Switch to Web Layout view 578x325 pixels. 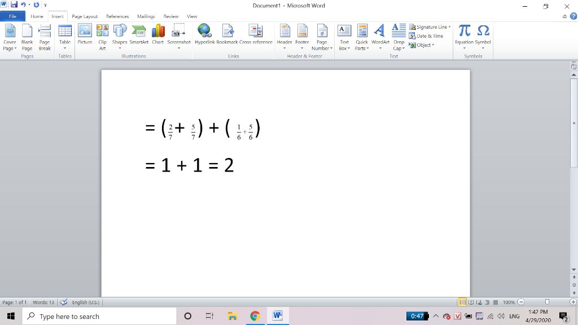pyautogui.click(x=479, y=302)
